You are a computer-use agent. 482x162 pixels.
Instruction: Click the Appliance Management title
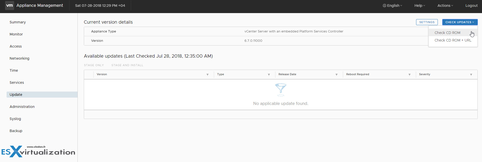tap(40, 6)
